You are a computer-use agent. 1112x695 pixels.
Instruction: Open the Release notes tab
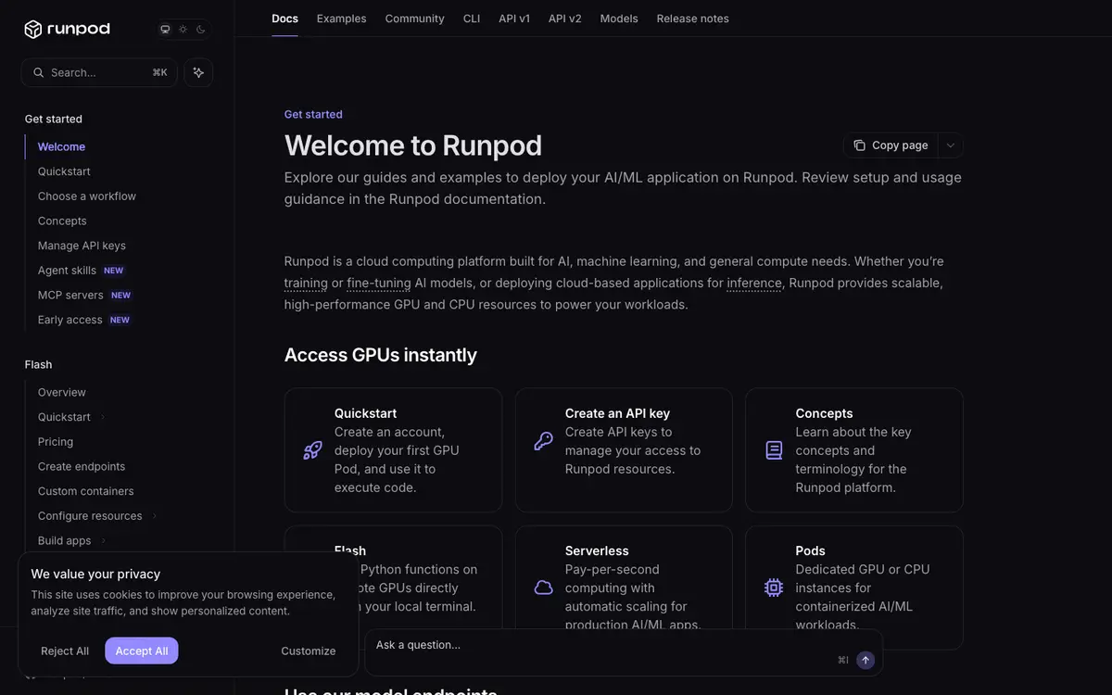point(693,19)
